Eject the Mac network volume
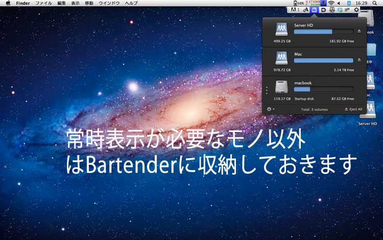 click(x=359, y=60)
